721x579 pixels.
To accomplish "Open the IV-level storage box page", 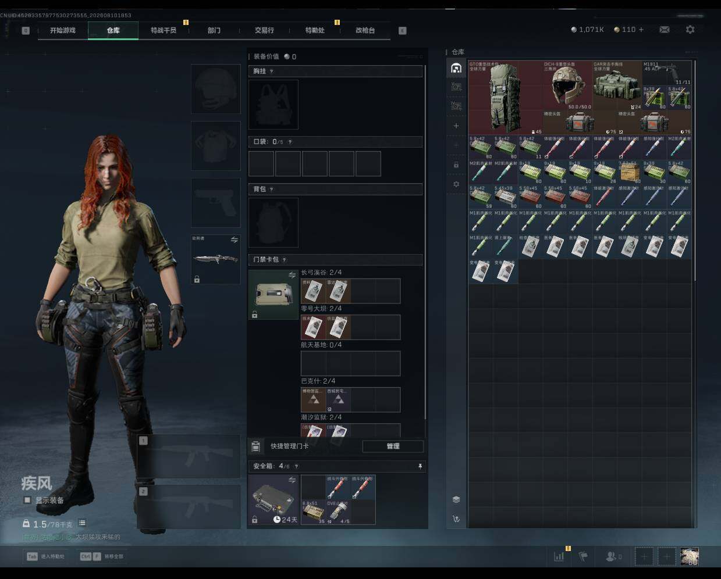I will [456, 106].
